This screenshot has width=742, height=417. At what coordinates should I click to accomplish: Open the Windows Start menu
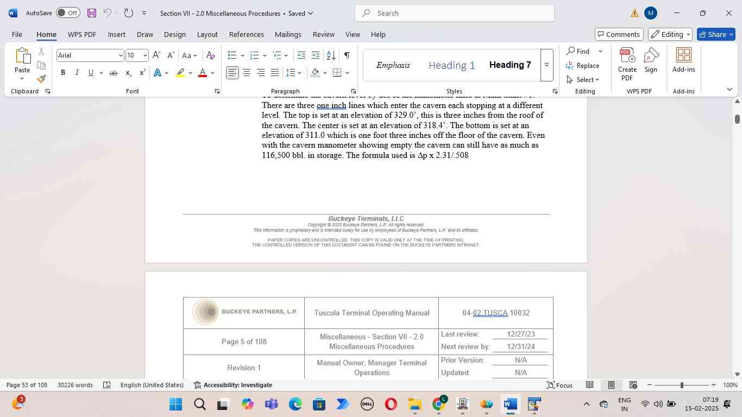pyautogui.click(x=175, y=405)
